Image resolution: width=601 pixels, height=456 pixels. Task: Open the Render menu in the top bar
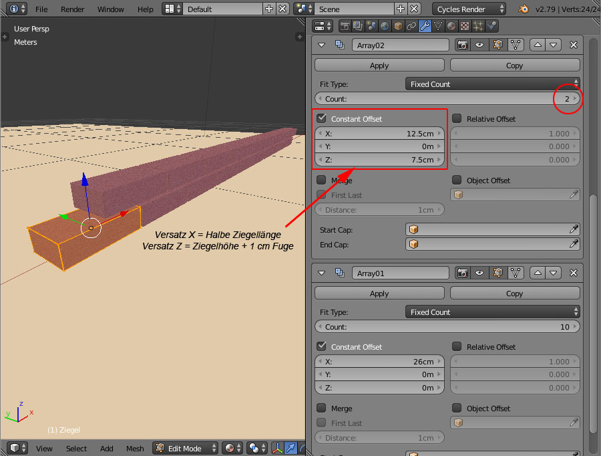72,9
